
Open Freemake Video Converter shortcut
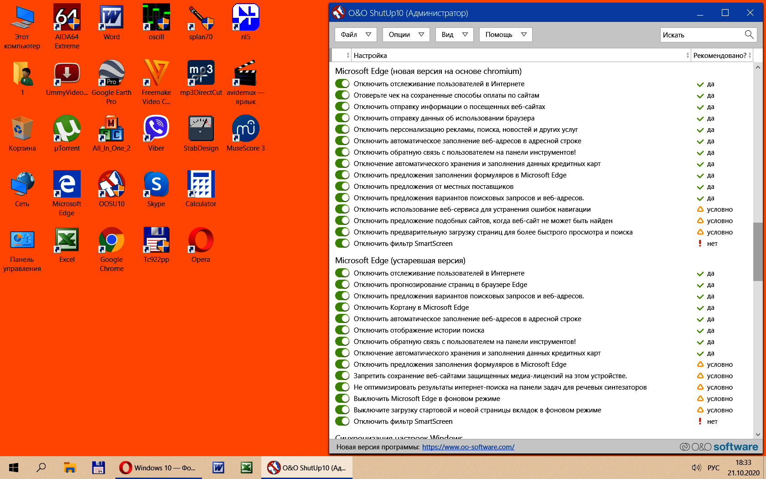tap(156, 82)
